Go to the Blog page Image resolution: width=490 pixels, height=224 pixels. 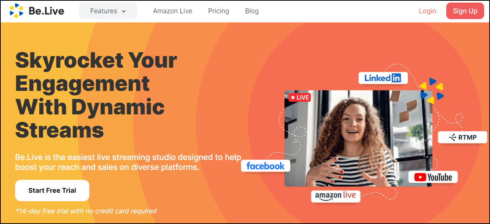click(x=252, y=11)
